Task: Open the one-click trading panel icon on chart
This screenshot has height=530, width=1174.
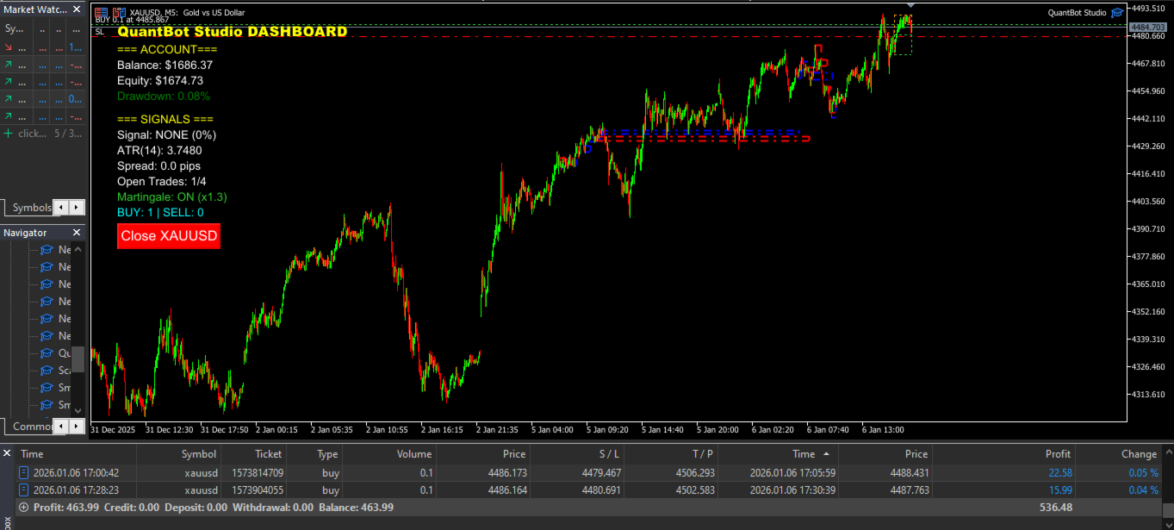Action: pos(100,11)
